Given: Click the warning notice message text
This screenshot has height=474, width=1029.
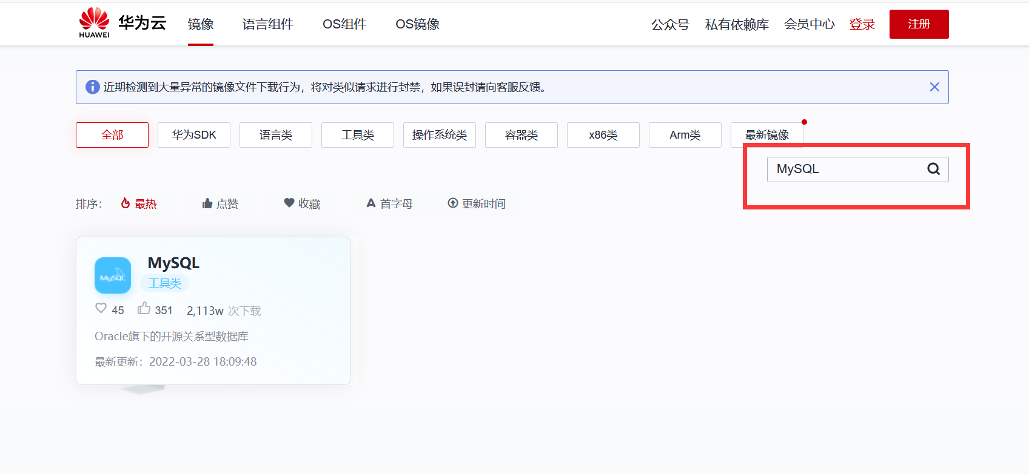Looking at the screenshot, I should point(326,87).
